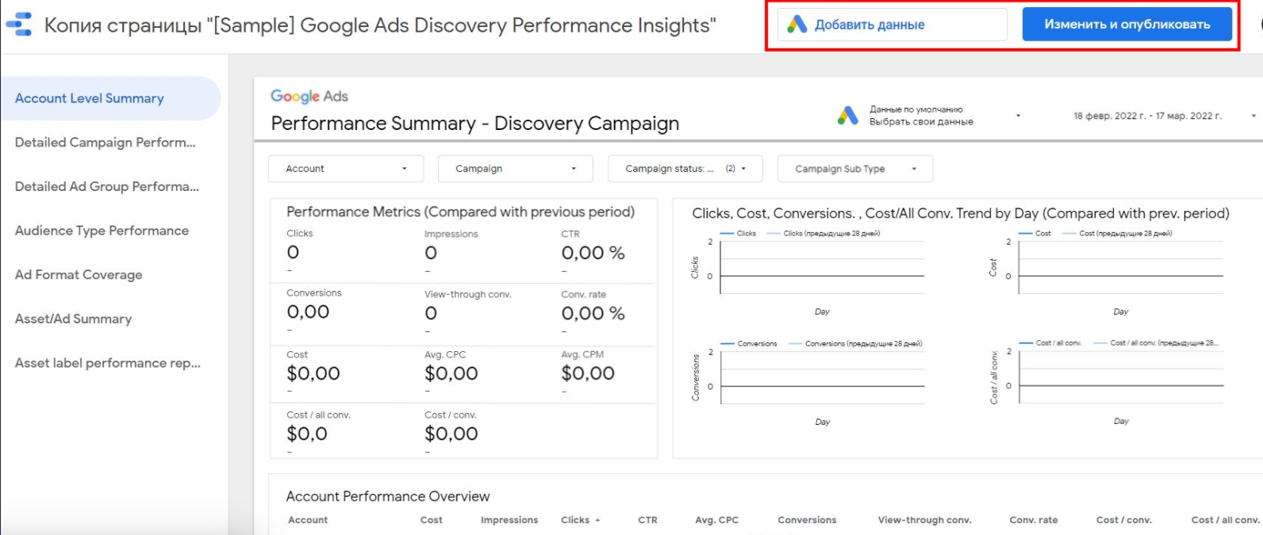The width and height of the screenshot is (1263, 535).
Task: Click the Cost scorecard value
Action: 313,373
